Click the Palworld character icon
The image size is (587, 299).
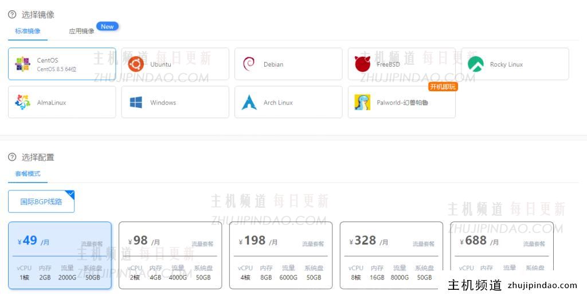pos(362,102)
